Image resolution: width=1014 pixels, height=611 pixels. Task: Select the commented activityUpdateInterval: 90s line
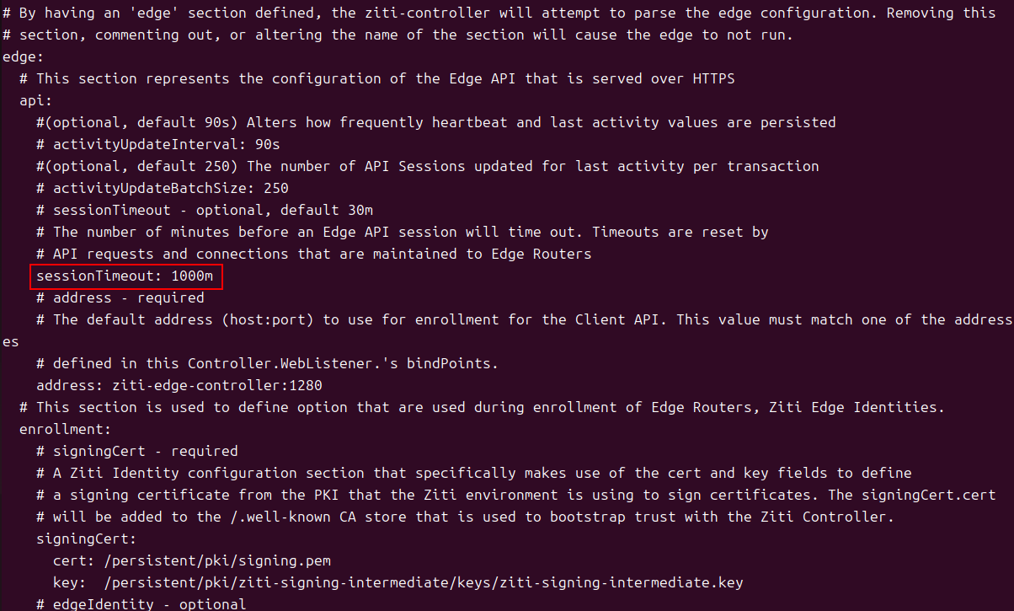click(x=158, y=144)
